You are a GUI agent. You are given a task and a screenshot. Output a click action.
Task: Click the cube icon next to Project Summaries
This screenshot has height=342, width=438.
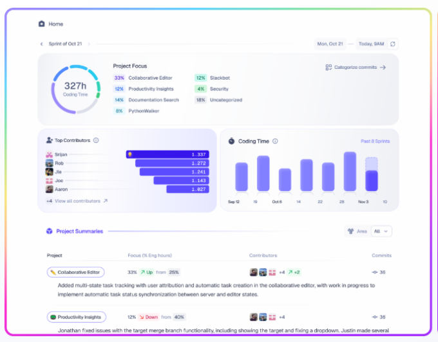click(x=49, y=231)
